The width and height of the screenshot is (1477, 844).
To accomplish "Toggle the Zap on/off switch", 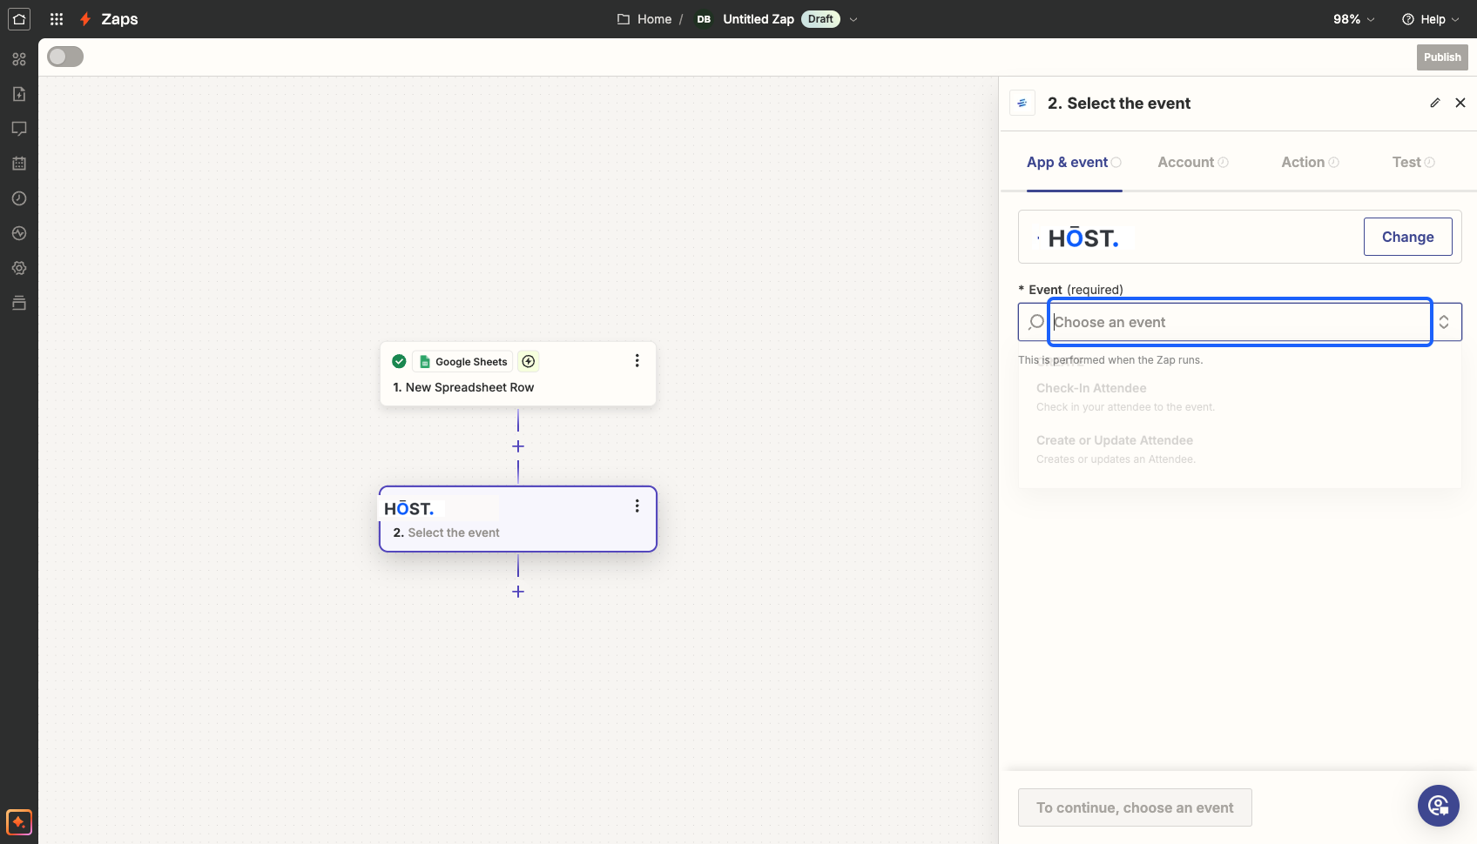I will pyautogui.click(x=65, y=57).
